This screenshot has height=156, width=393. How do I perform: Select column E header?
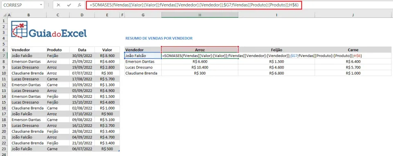click(107, 15)
